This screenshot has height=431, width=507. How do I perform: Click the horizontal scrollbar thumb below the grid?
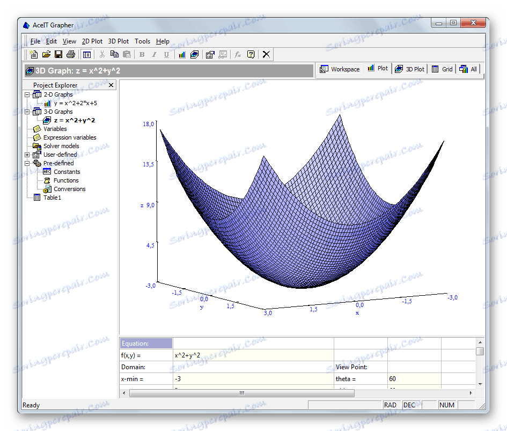(241, 393)
